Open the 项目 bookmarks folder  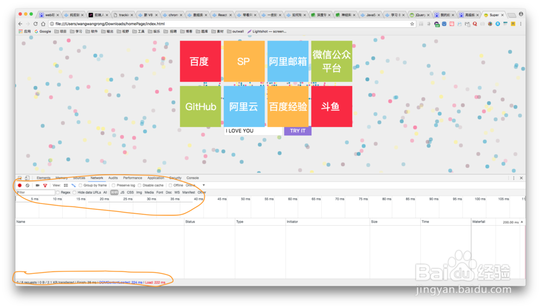point(60,31)
